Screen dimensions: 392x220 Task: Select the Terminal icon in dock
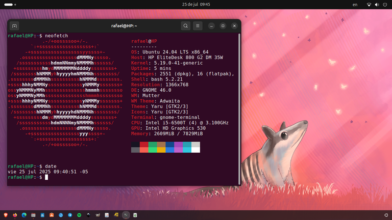(126, 215)
